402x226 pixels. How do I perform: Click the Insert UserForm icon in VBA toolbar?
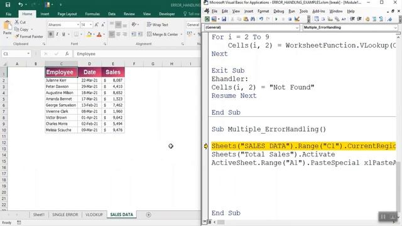click(x=214, y=19)
